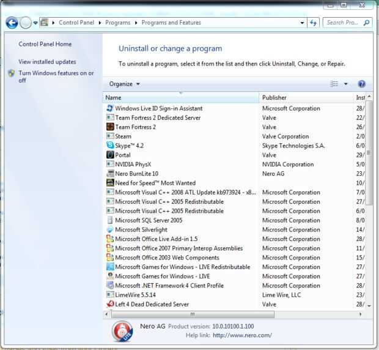Open View installed updates link
Screen dimensions: 379x350
click(x=48, y=62)
